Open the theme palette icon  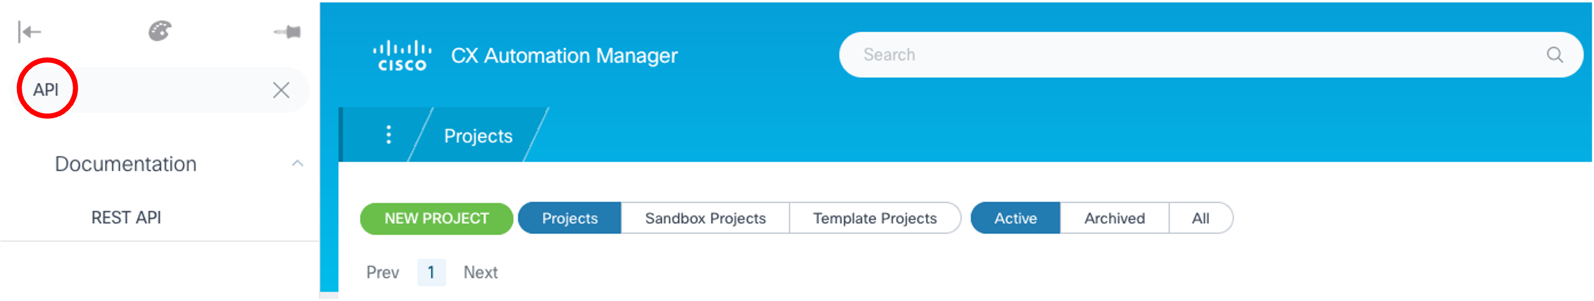159,31
